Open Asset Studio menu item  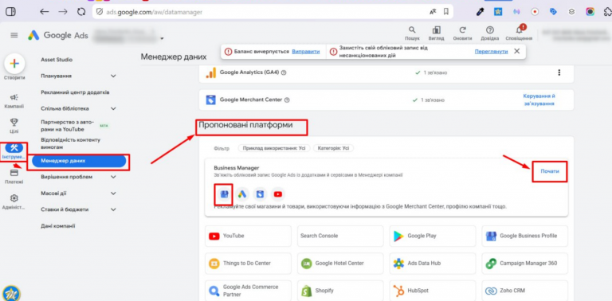coord(57,60)
